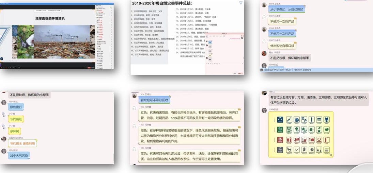373x173 pixels.
Task: Click the magnifier icon on the garbage-sorting image
Action: pyautogui.click(x=330, y=155)
